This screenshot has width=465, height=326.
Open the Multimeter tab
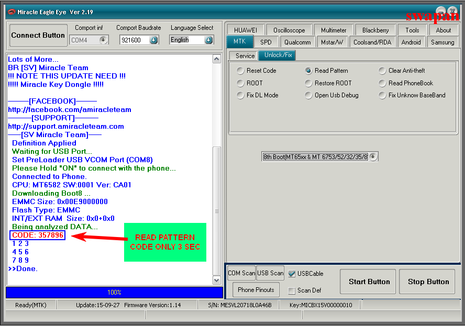(x=334, y=30)
